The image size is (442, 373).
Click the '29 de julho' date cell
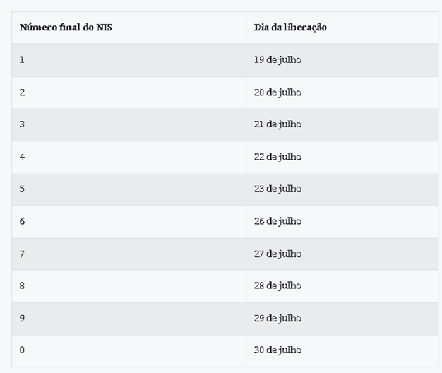coord(278,318)
